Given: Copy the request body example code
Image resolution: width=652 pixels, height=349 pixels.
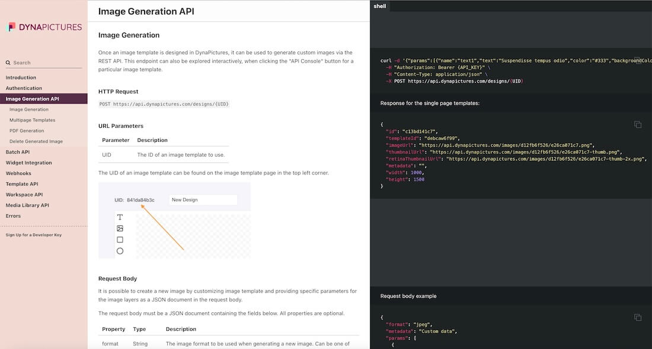Looking at the screenshot, I should (x=637, y=318).
